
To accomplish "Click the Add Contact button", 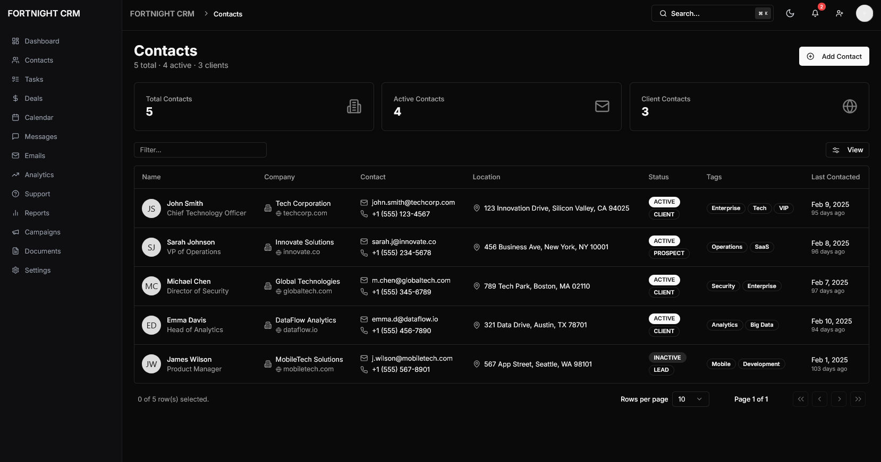I will tap(834, 56).
